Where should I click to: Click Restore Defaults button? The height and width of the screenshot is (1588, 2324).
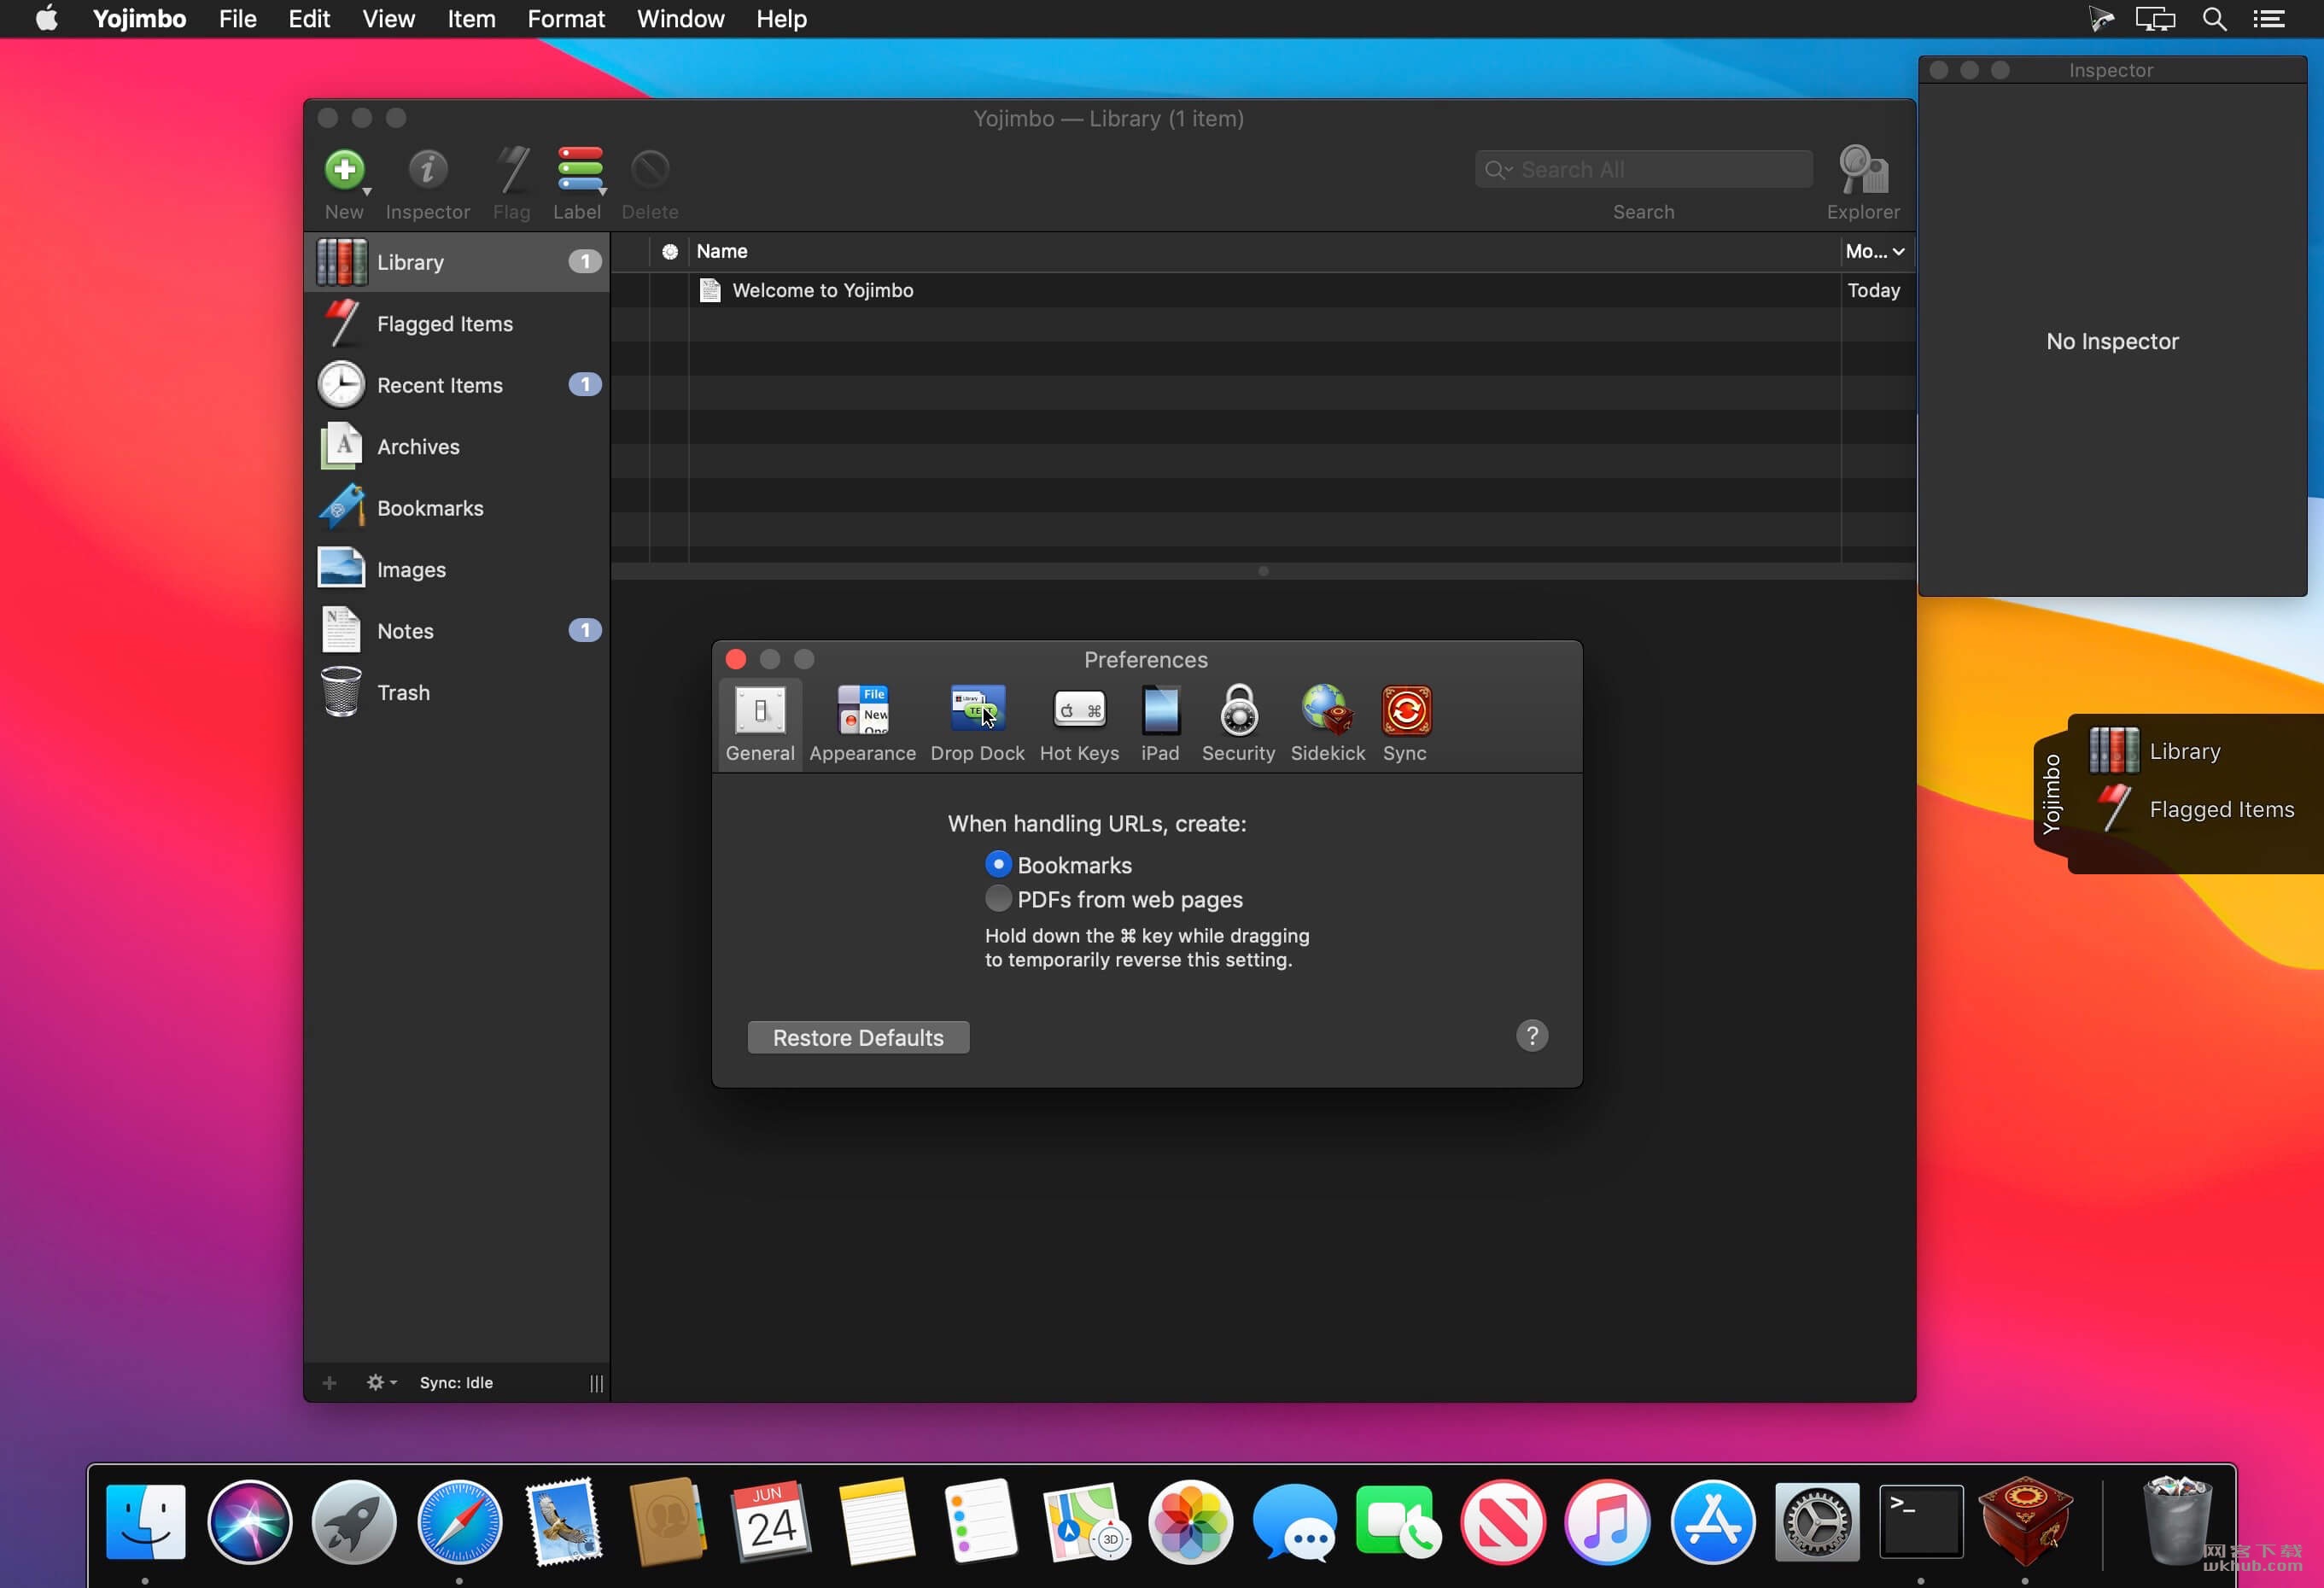(x=858, y=1037)
